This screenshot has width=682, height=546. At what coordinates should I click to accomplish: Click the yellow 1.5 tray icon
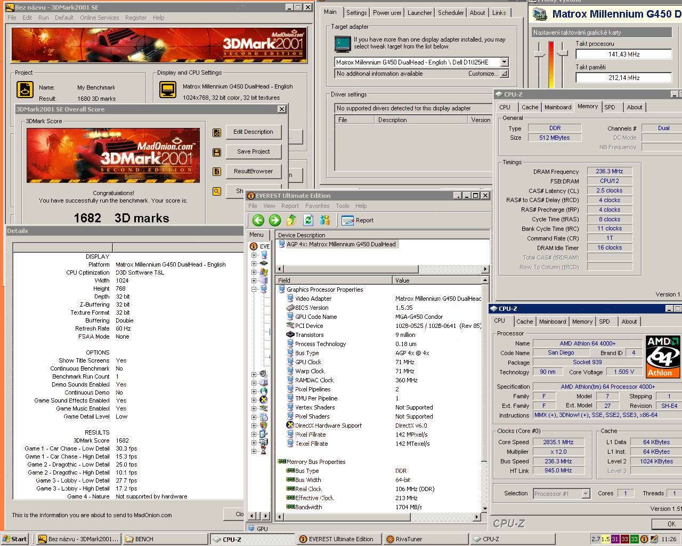pyautogui.click(x=605, y=539)
